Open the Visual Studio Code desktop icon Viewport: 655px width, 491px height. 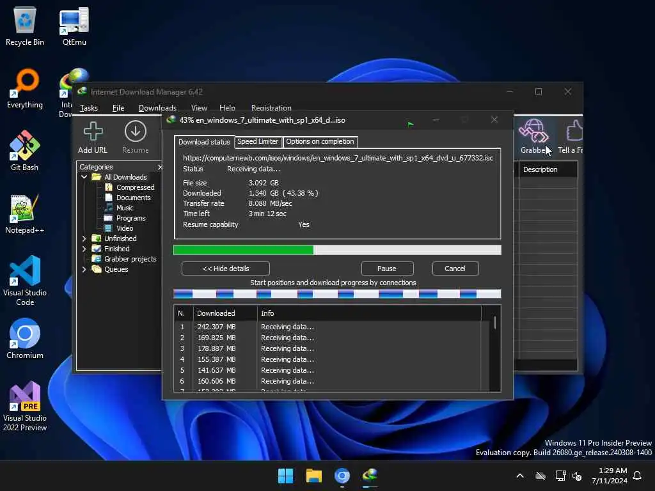[25, 281]
